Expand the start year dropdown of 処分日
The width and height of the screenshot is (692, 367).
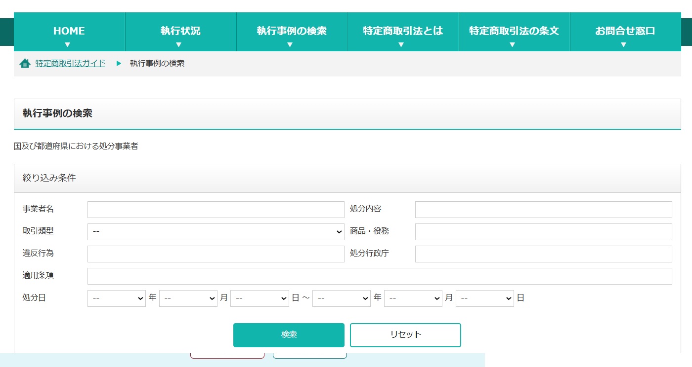[116, 298]
